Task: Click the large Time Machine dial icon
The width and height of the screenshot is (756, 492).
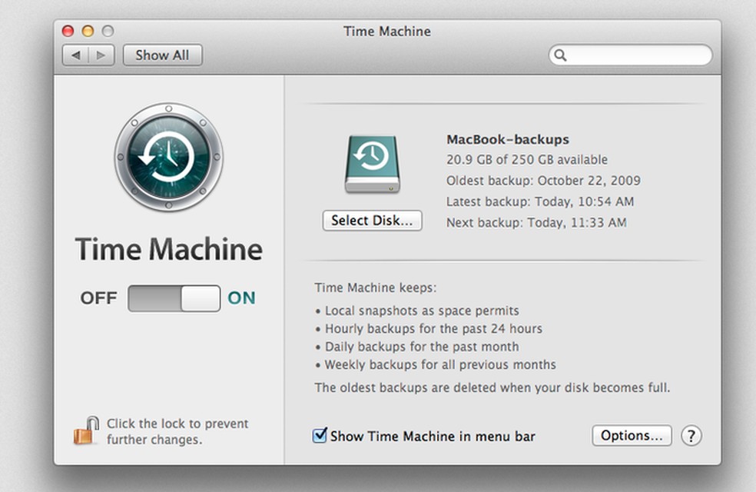Action: [x=169, y=157]
